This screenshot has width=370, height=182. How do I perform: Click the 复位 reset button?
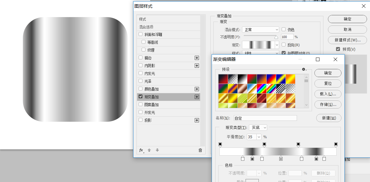tap(328, 83)
